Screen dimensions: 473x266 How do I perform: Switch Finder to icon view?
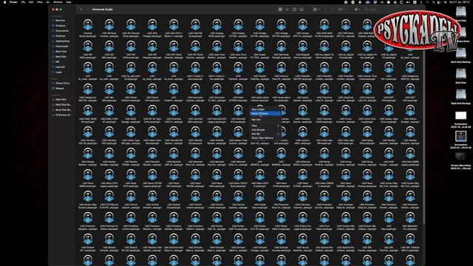[x=280, y=10]
